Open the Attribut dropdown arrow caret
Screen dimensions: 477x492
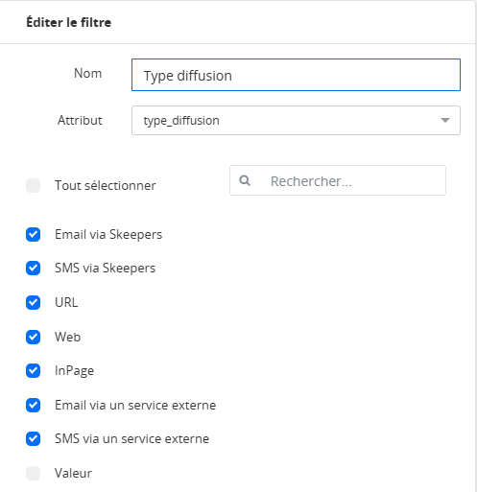point(445,120)
